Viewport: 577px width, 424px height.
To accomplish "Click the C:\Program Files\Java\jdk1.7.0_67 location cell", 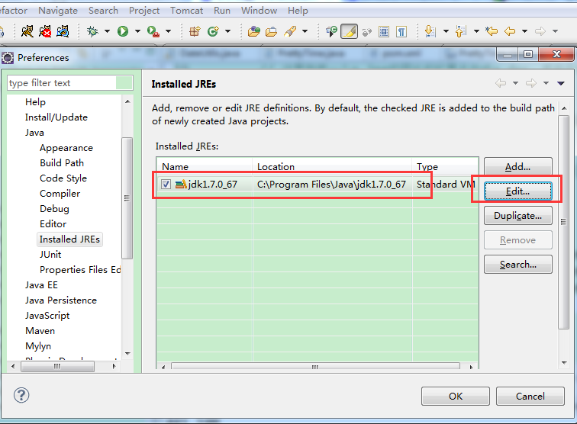I will click(x=331, y=184).
